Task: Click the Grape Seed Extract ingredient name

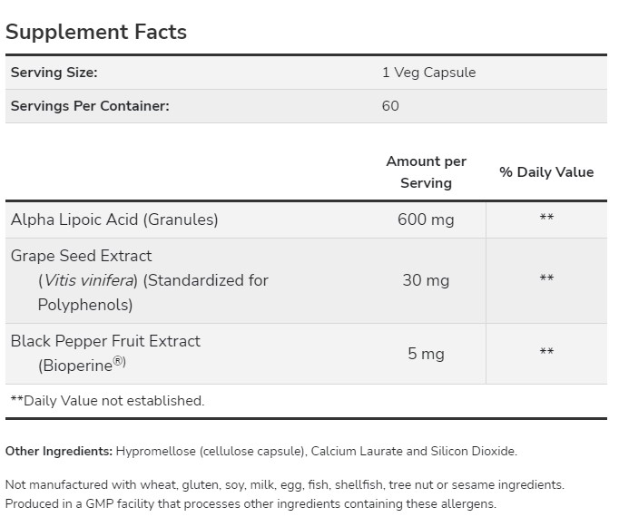Action: (82, 256)
